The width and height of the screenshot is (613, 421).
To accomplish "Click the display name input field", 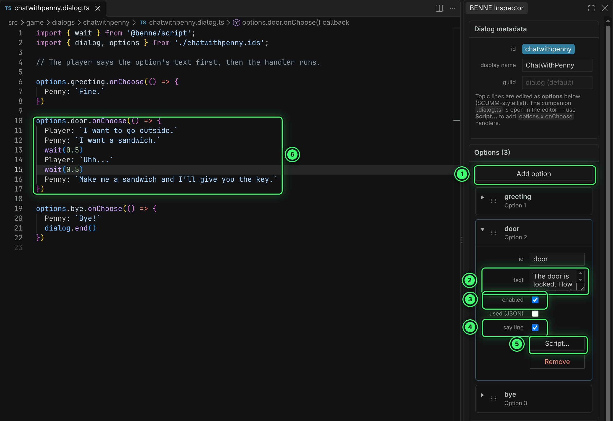I will coord(557,65).
